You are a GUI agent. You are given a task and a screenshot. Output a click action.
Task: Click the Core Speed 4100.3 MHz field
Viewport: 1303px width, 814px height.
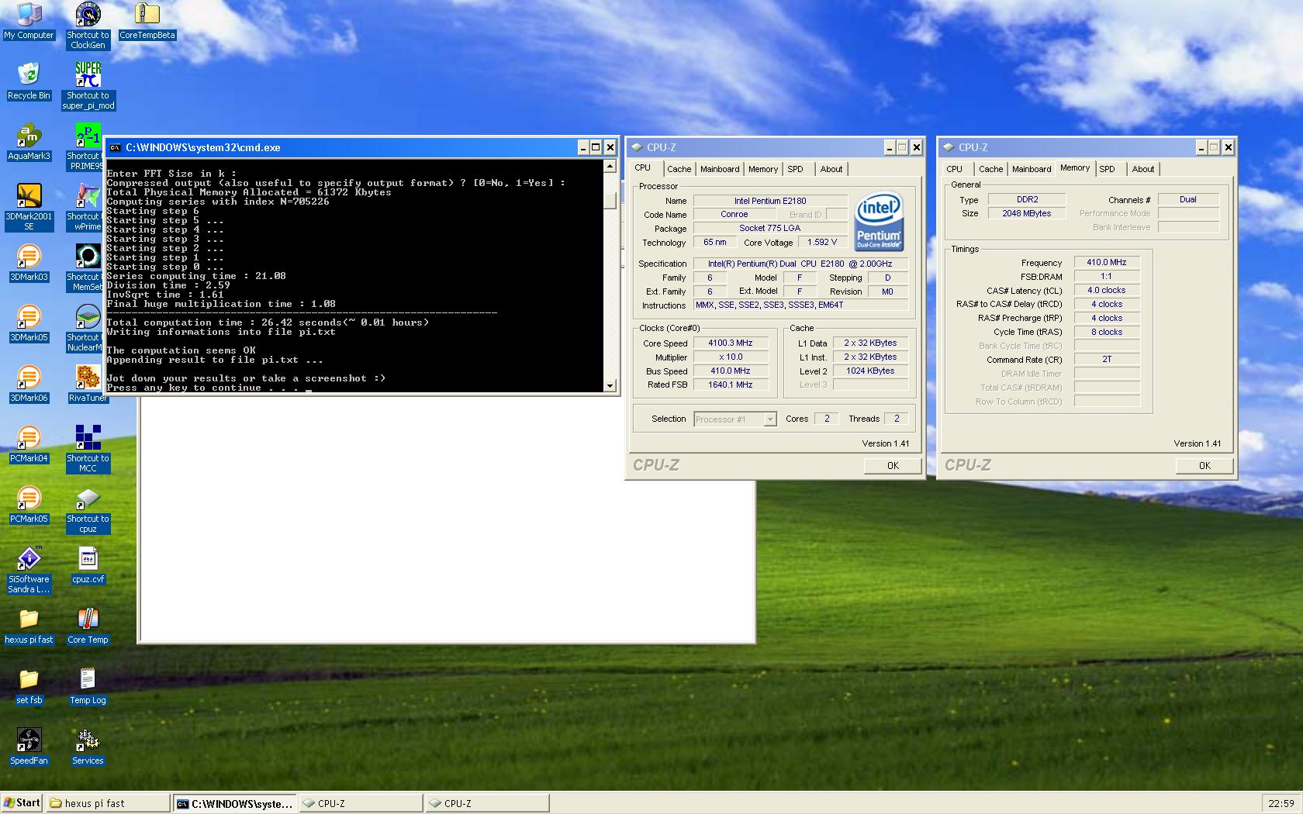click(x=731, y=343)
